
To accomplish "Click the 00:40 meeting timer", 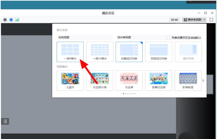I will (x=175, y=20).
